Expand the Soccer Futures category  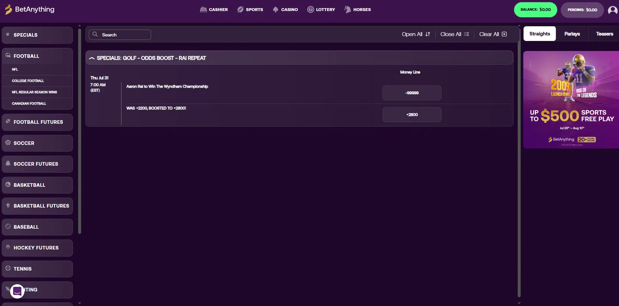[37, 164]
